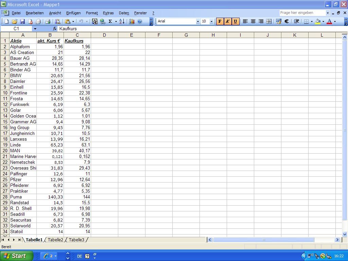Image resolution: width=348 pixels, height=261 pixels.
Task: Apply AutoSum with the sigma icon
Action: [110, 21]
